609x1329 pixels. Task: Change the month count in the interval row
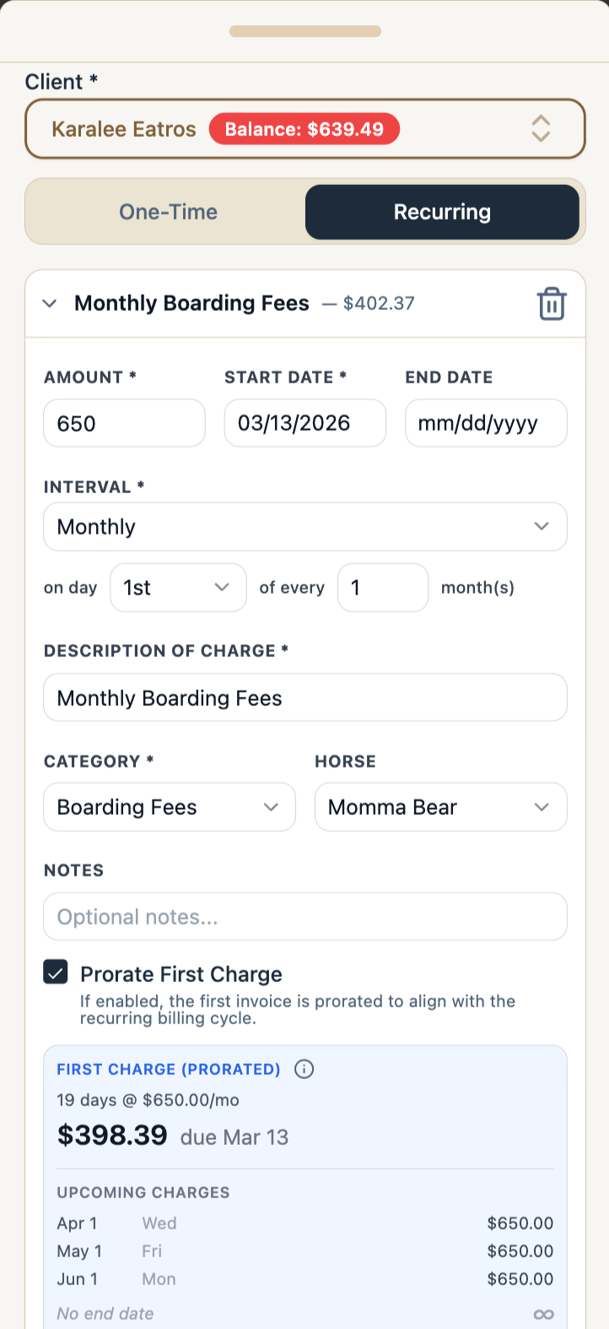(383, 587)
